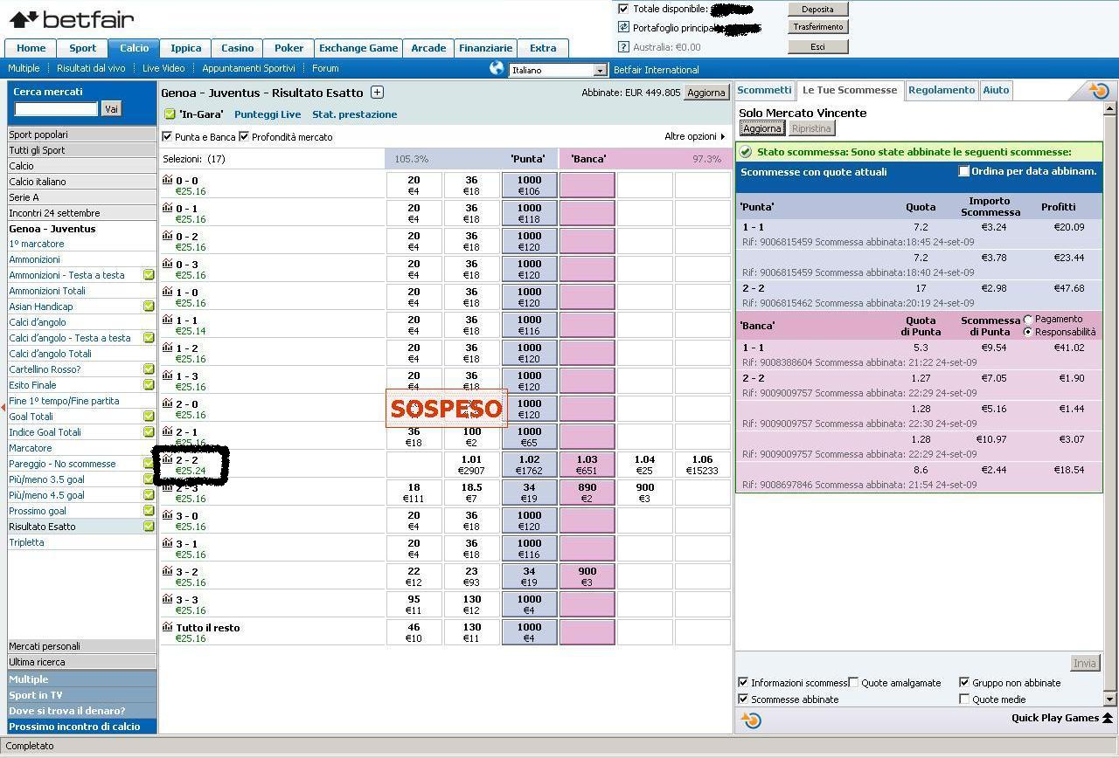Click the in-play icon beside Prossimo goal
This screenshot has height=758, width=1119.
point(149,511)
